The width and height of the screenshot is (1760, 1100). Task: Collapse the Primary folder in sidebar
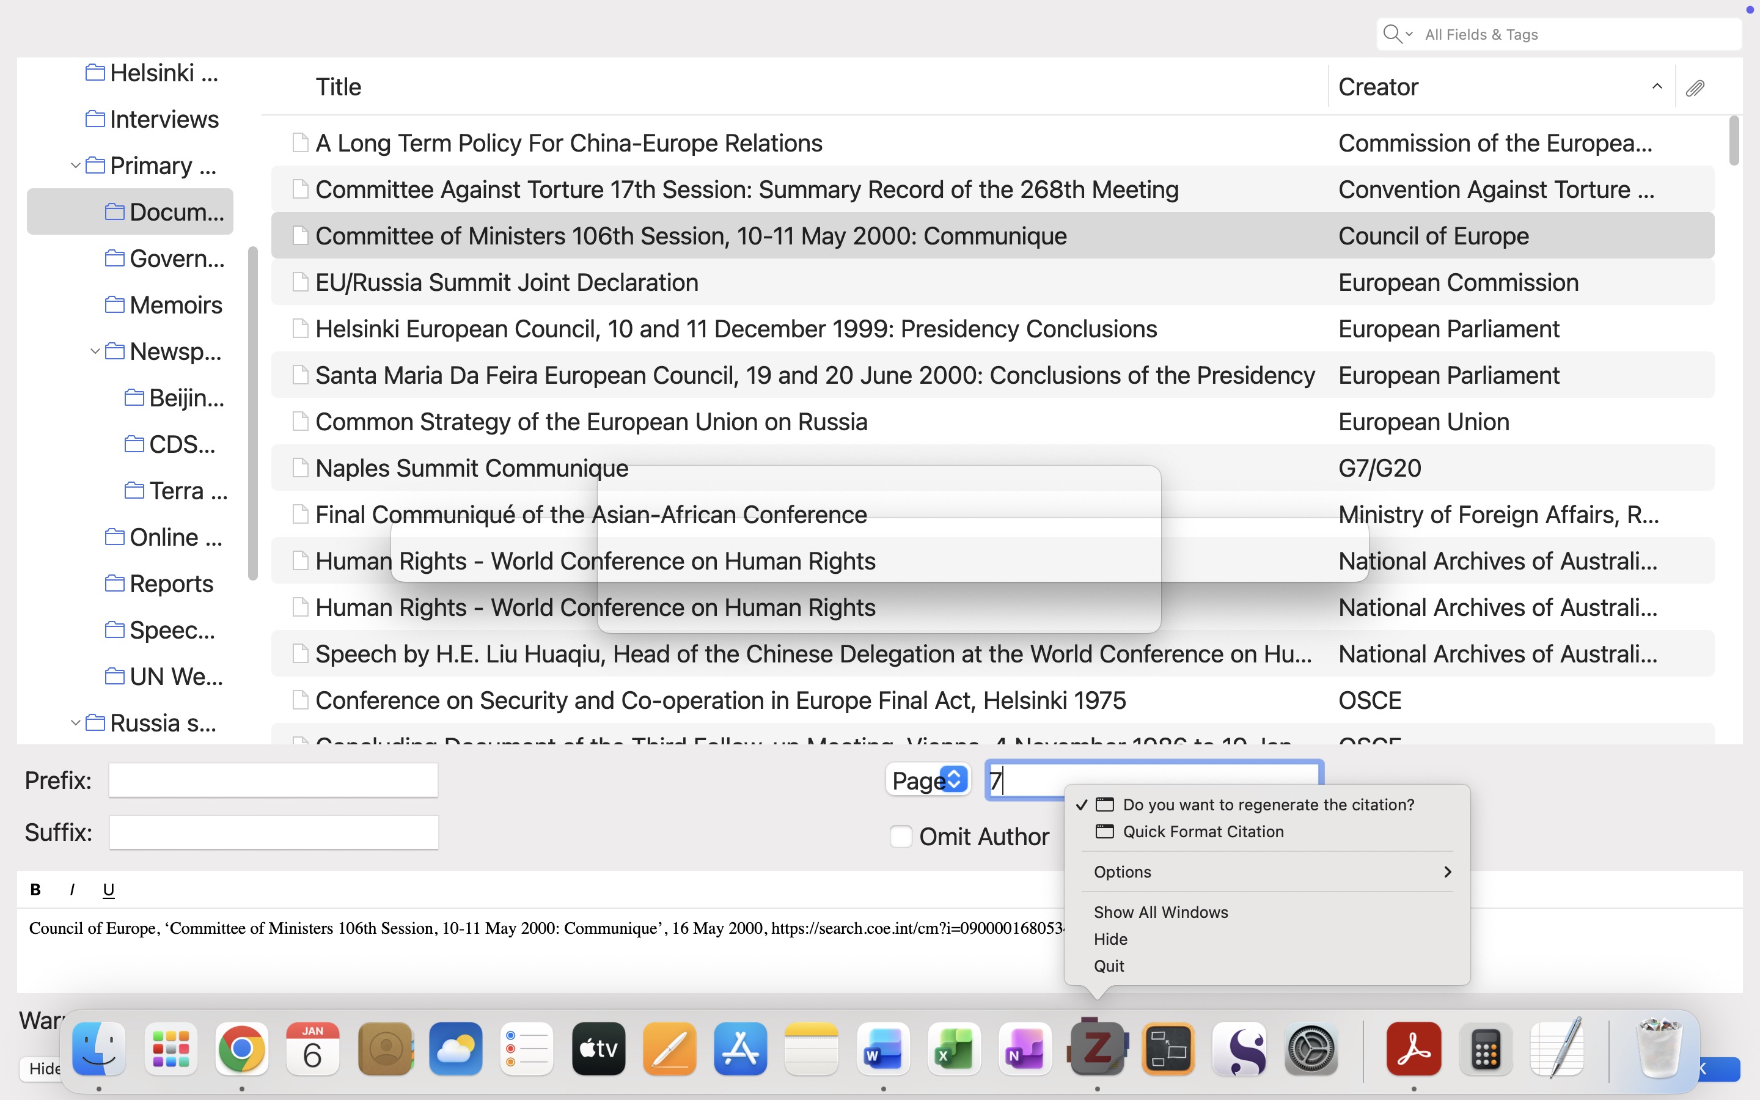coord(75,166)
